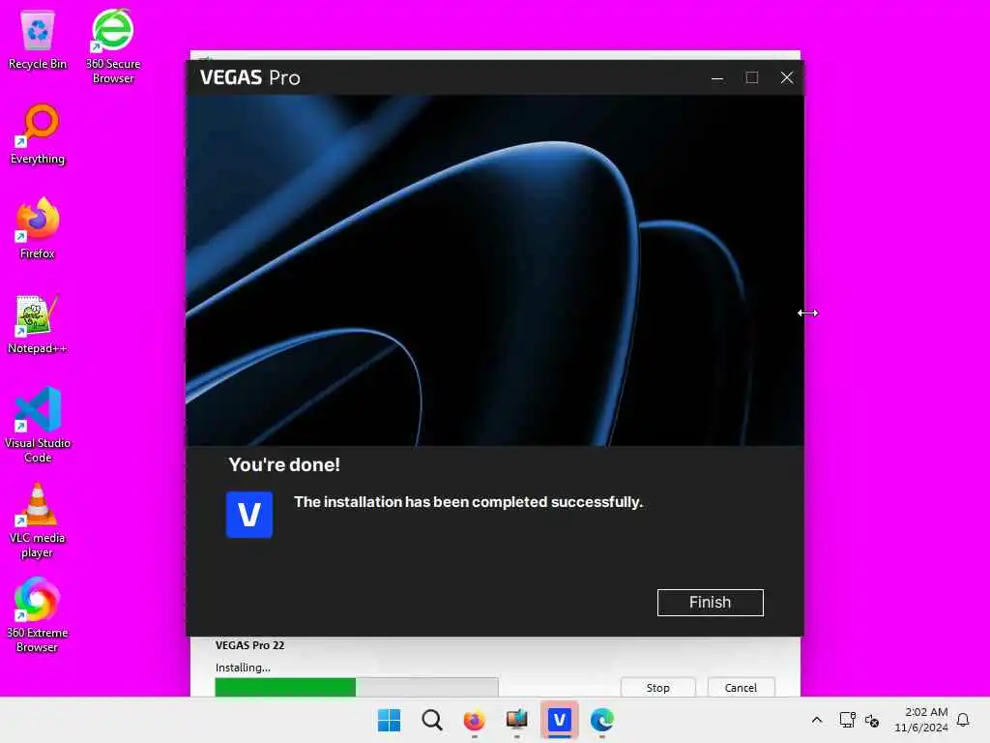Select the Visual Studio Code desktop icon
This screenshot has height=743, width=990.
point(38,426)
